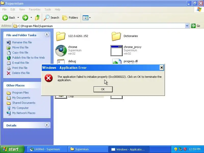This screenshot has width=204, height=153.
Task: Select the 122.0.6261.152 folder icon
Action: coord(61,36)
